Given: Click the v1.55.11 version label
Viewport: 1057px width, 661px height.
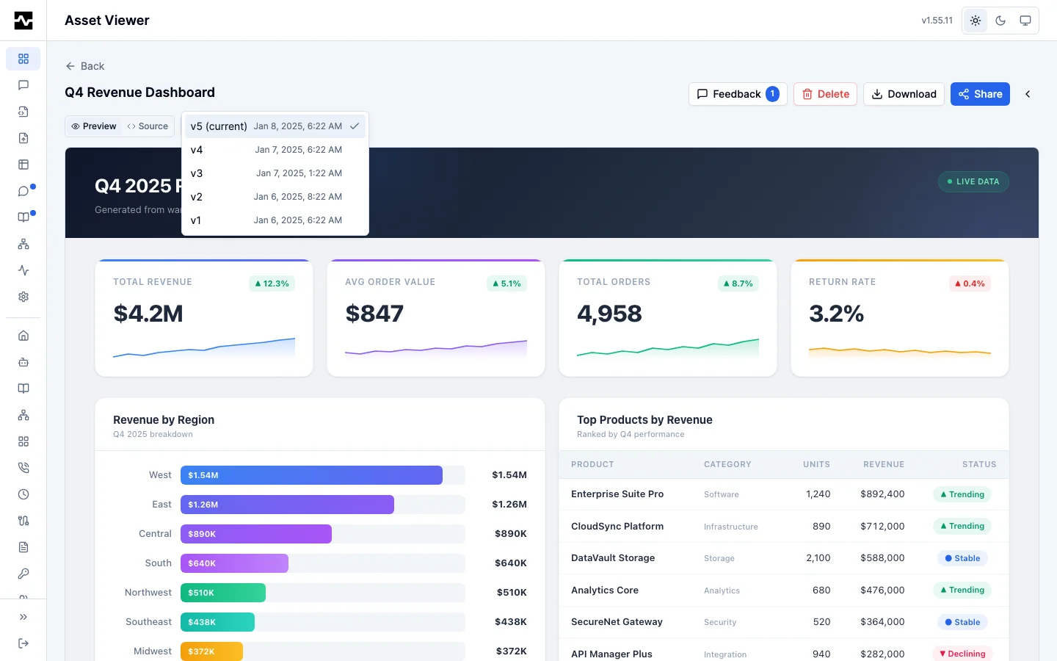Looking at the screenshot, I should pos(937,21).
